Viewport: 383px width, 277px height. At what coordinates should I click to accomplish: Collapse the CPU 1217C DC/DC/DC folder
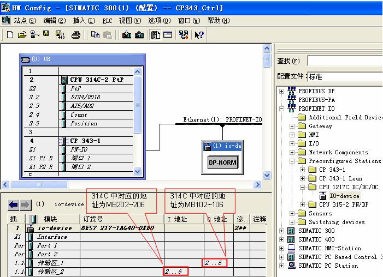tap(302, 187)
